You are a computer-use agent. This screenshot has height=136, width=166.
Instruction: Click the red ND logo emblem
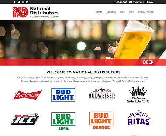click(21, 12)
